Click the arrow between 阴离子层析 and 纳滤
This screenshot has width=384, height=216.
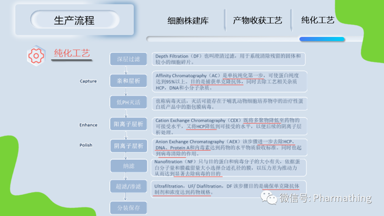[126, 156]
